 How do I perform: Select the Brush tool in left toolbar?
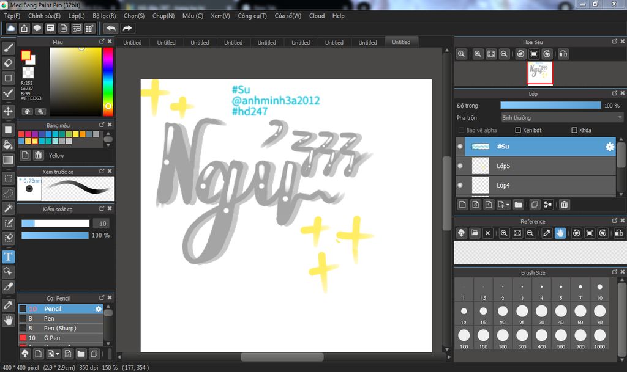(9, 47)
